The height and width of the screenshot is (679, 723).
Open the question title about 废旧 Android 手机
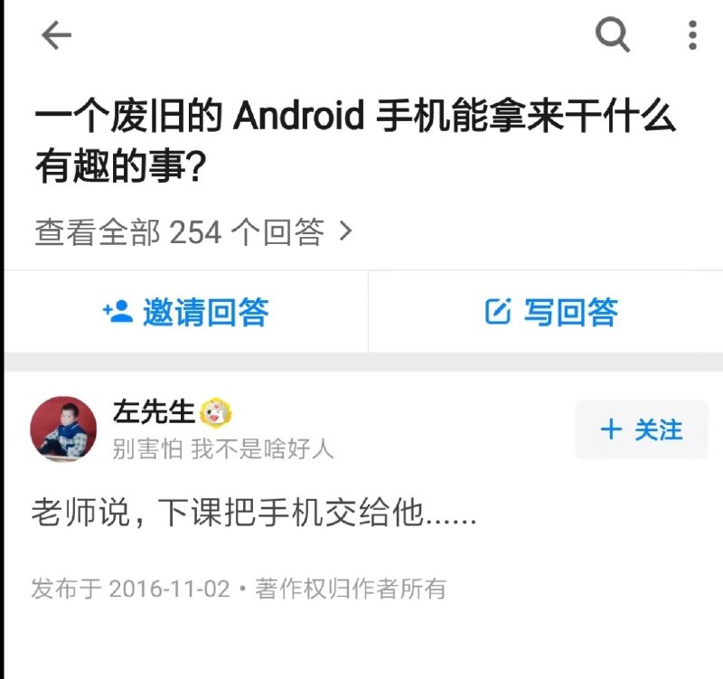pos(355,140)
